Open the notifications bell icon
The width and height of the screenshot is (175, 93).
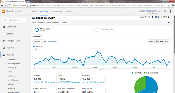click(x=170, y=11)
